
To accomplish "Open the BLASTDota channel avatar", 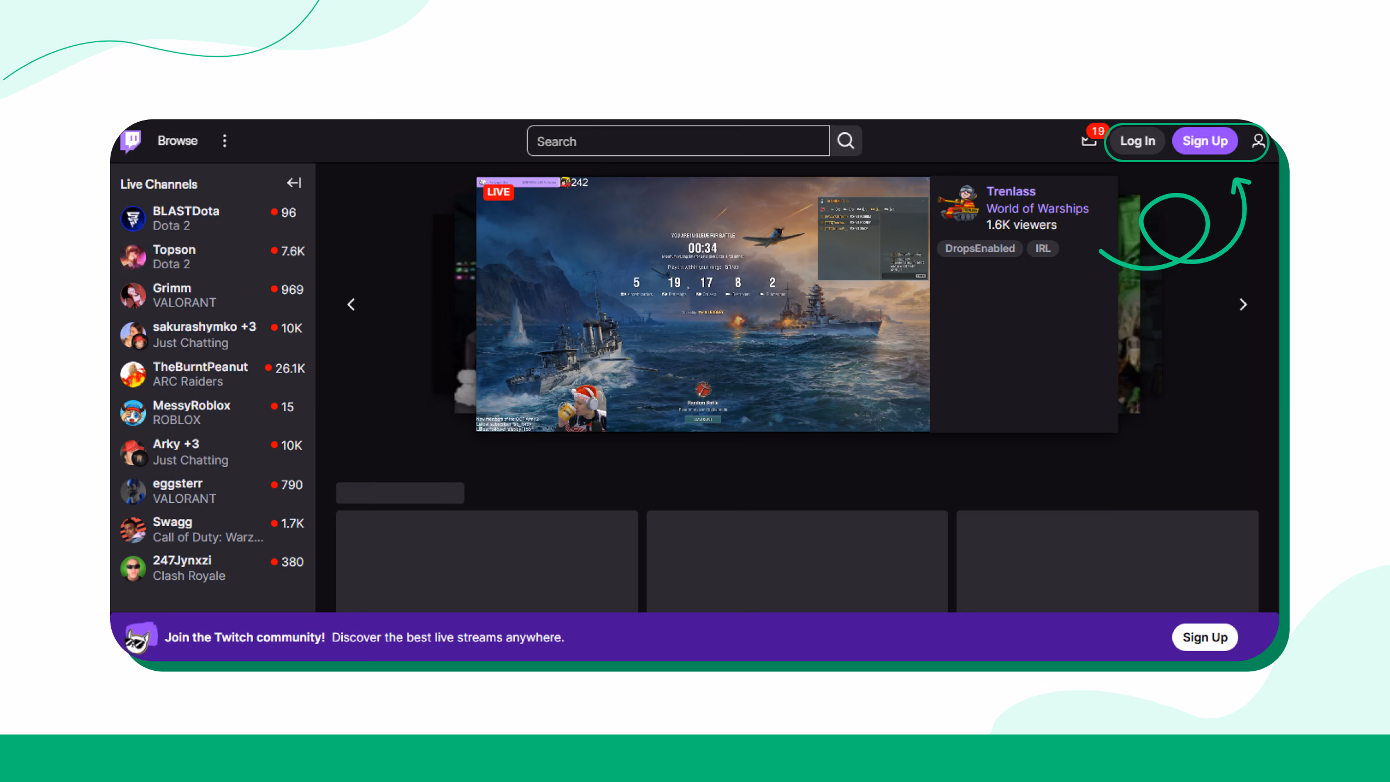I will click(133, 218).
